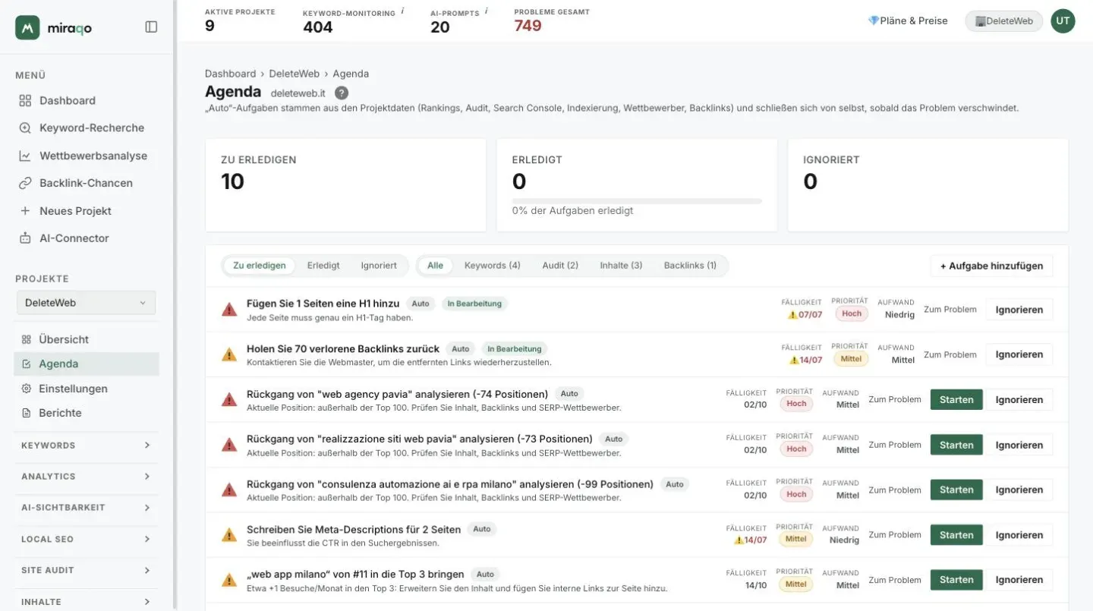Ignore the consulenza automazione ai task

tap(1019, 490)
